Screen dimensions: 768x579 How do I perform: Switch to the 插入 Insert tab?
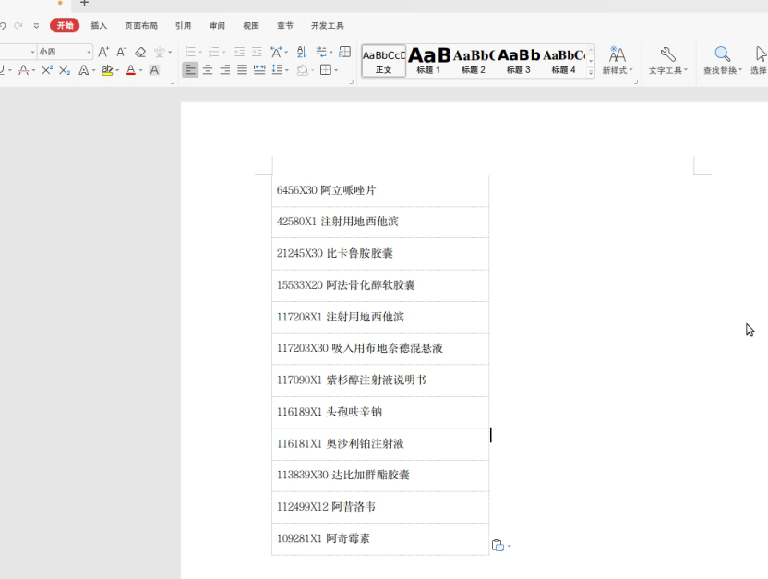[x=99, y=26]
